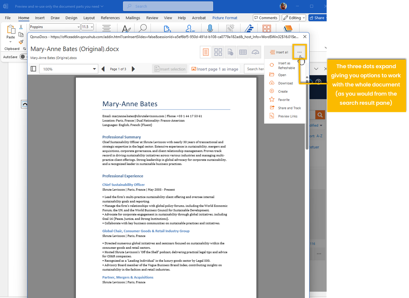Open the Editing mode dropdown
The height and width of the screenshot is (298, 409).
[x=294, y=18]
